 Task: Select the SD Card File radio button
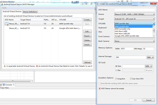click(x=116, y=70)
